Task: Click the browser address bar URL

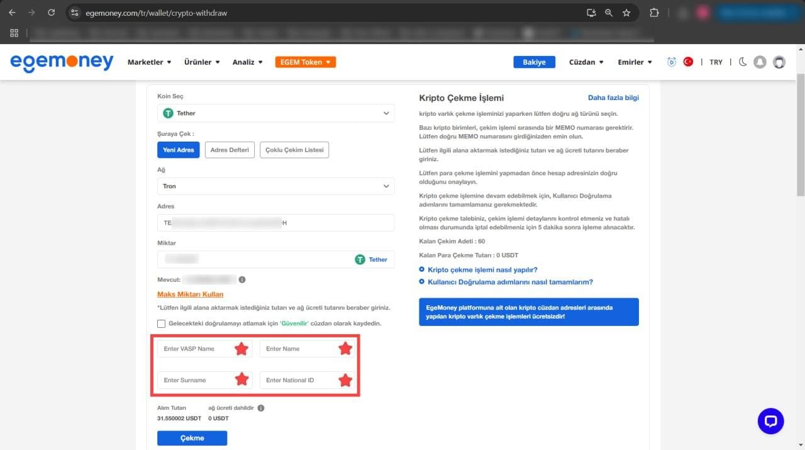Action: 157,13
